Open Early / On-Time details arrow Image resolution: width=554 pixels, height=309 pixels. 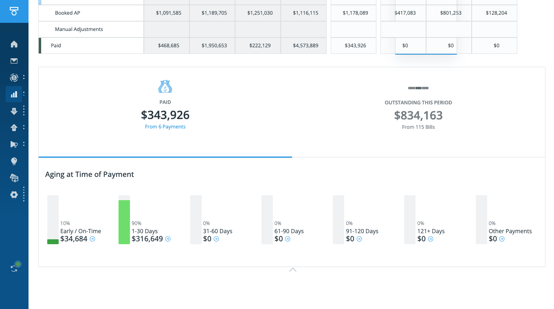pos(92,239)
